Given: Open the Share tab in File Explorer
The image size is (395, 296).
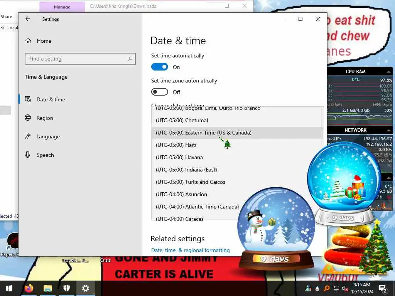Looking at the screenshot, I should pos(6,17).
